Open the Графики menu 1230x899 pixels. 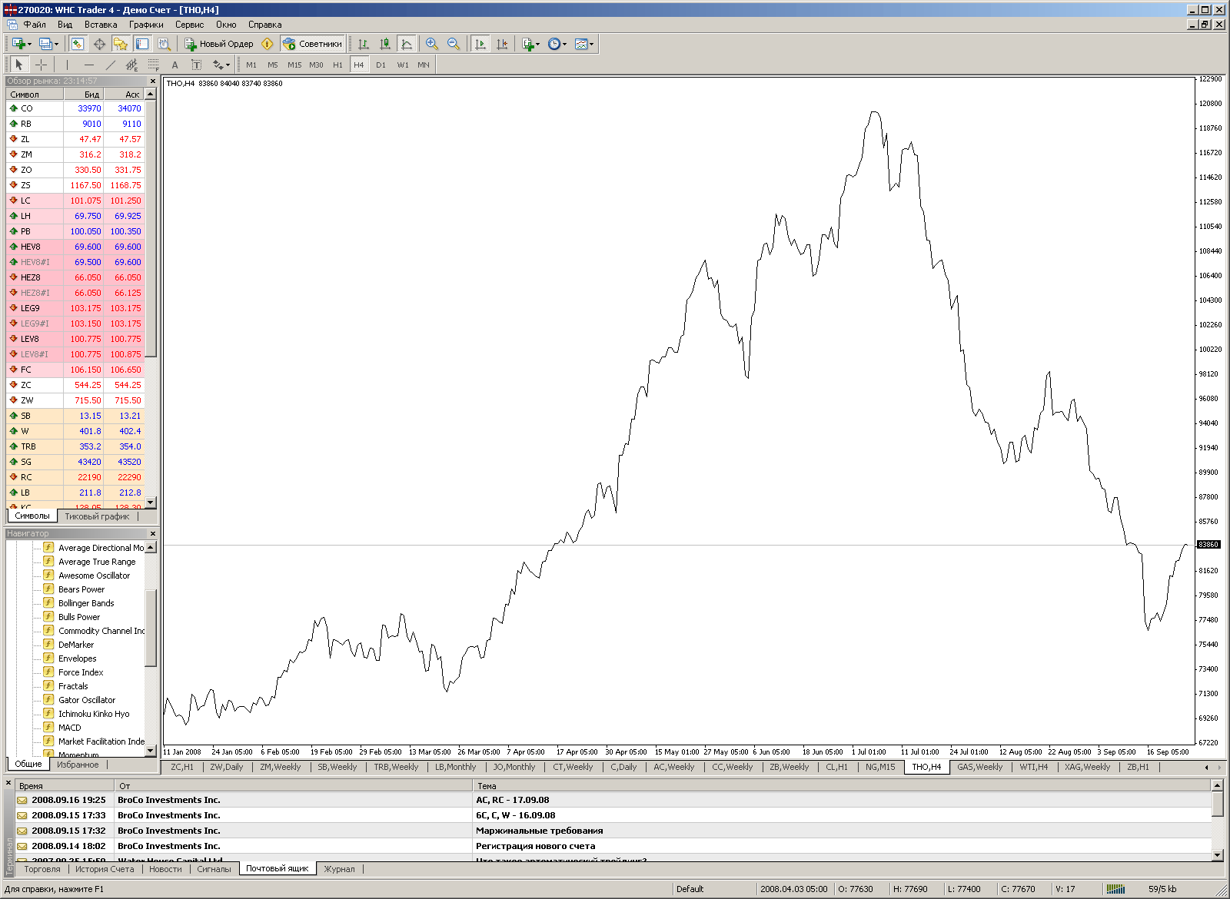[146, 25]
